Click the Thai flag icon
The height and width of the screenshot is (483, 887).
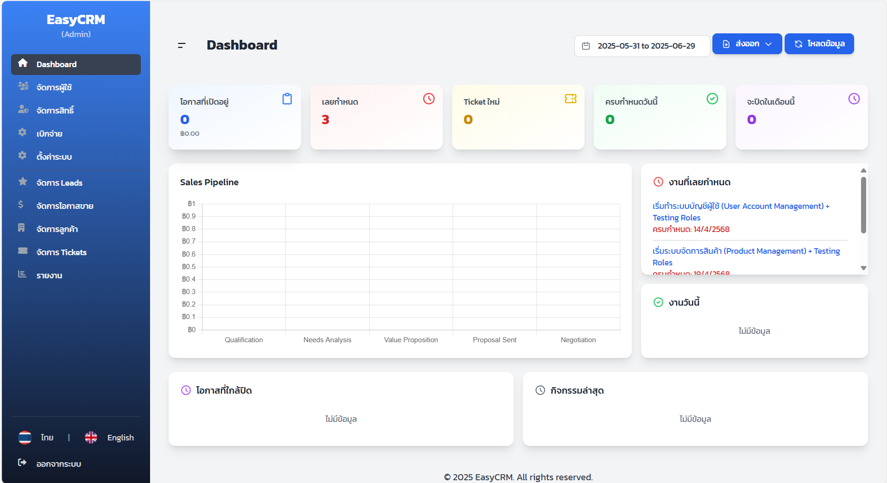coord(25,437)
